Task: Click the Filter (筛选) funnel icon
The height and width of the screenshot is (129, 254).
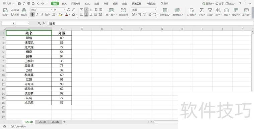Action: [210, 10]
